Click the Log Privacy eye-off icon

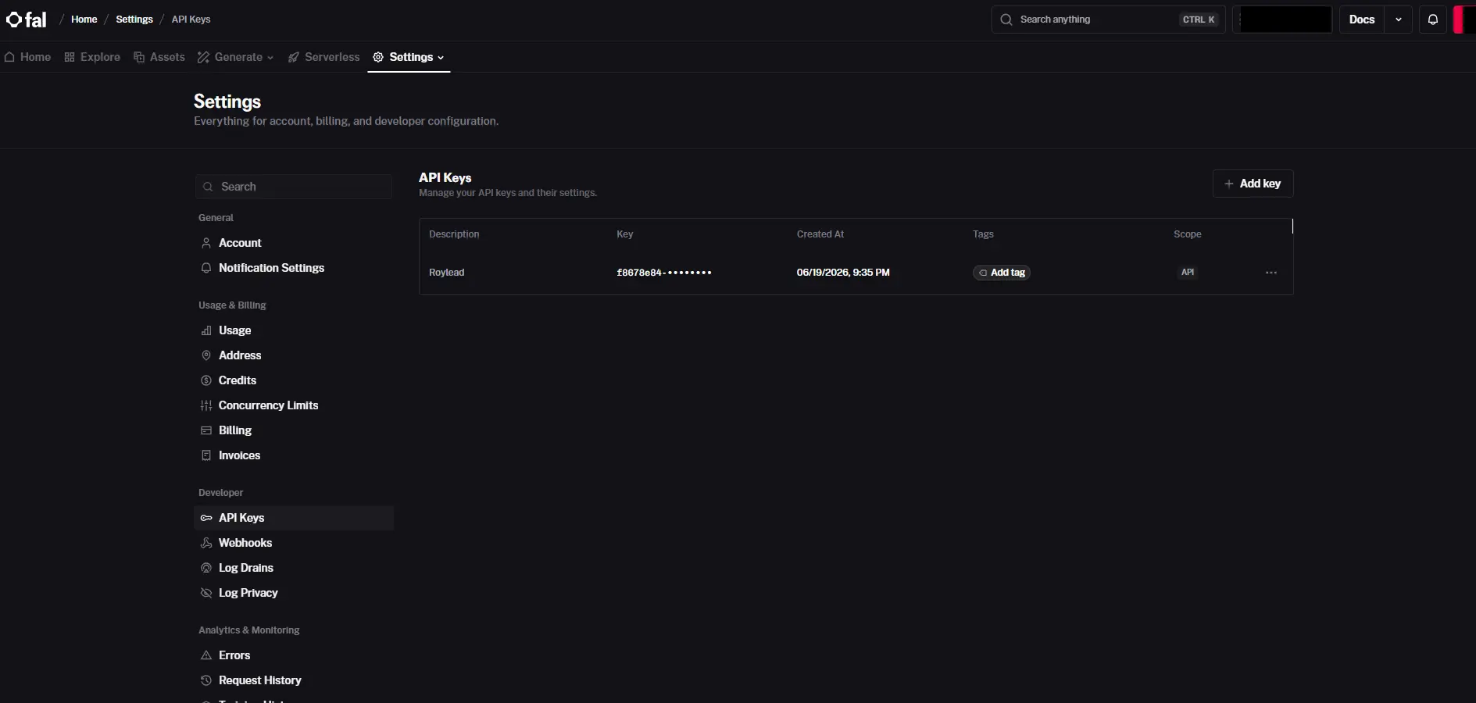[206, 593]
